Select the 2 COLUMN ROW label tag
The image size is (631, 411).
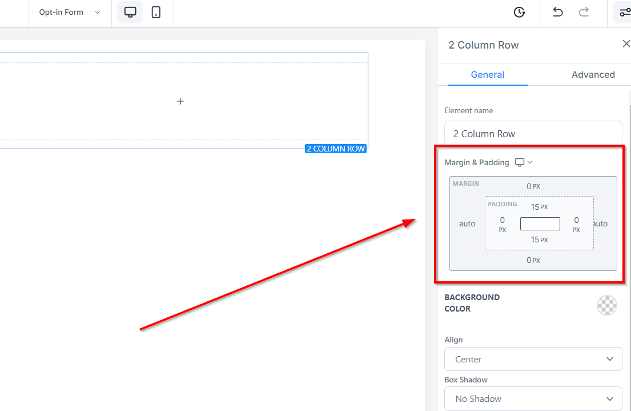tap(336, 149)
